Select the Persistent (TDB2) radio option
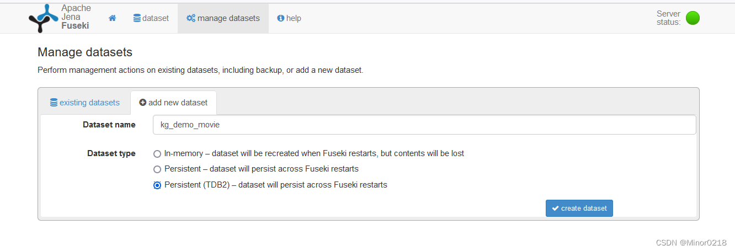The width and height of the screenshot is (735, 251). [157, 185]
